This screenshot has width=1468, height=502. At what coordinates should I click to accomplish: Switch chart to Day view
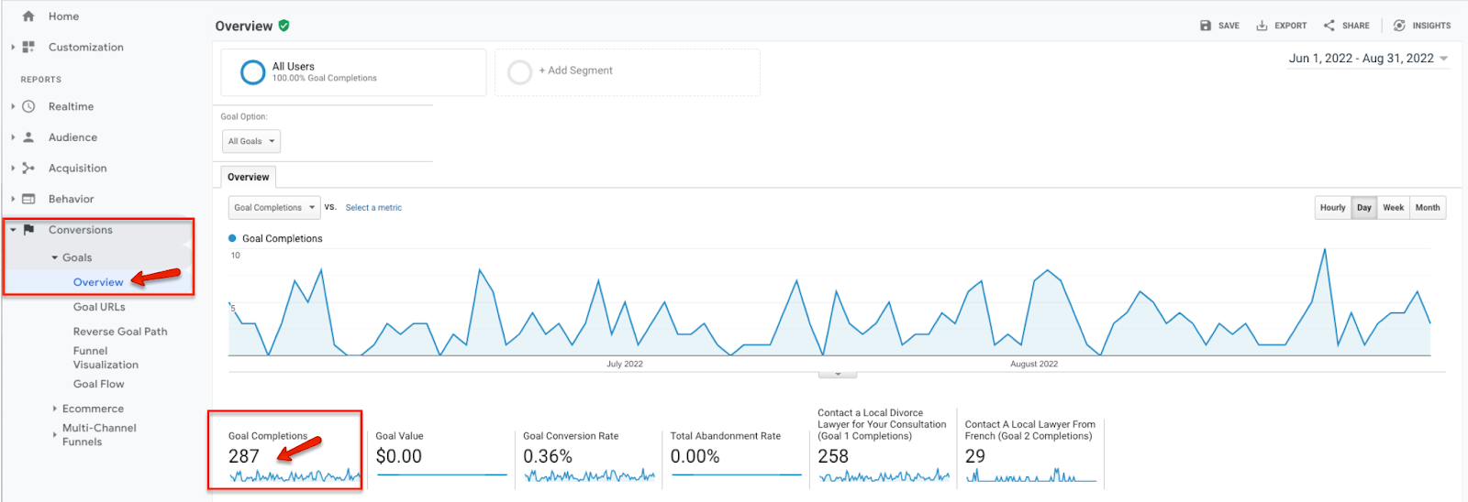(1364, 208)
